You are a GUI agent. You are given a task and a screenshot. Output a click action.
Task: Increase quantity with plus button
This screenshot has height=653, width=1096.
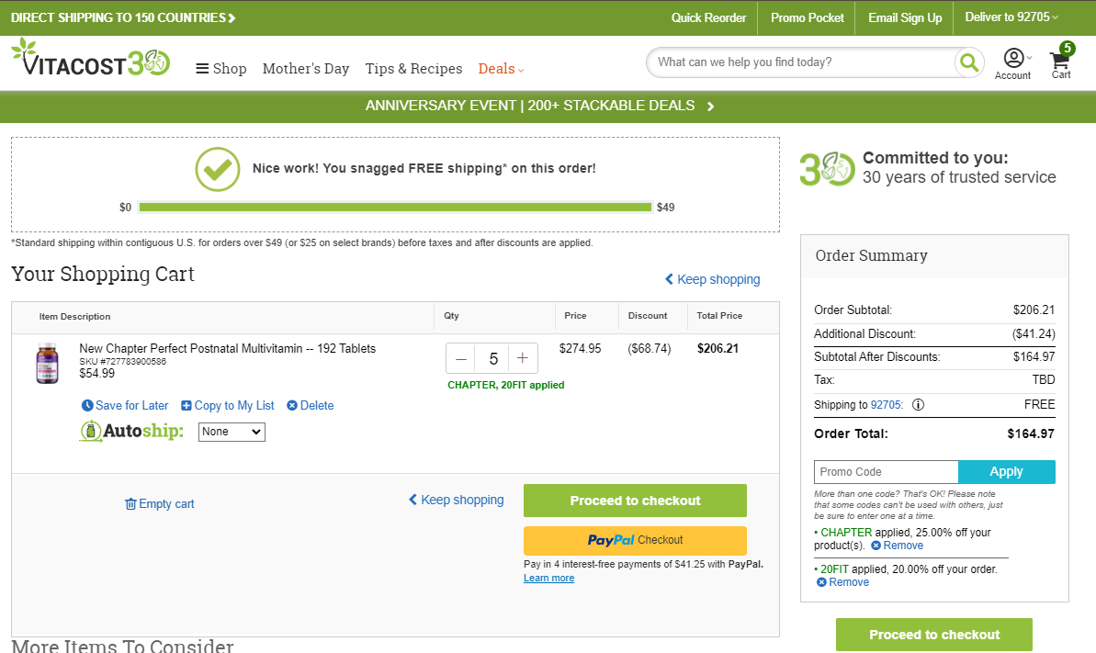click(522, 359)
